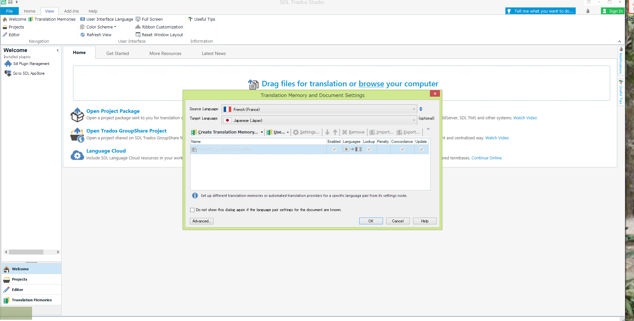This screenshot has width=634, height=321.
Task: Collapse the ribbon
Action: 619,41
